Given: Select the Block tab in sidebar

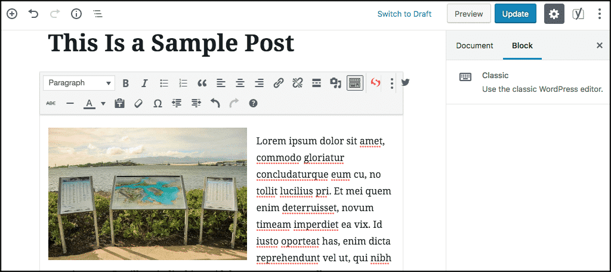Looking at the screenshot, I should point(522,46).
